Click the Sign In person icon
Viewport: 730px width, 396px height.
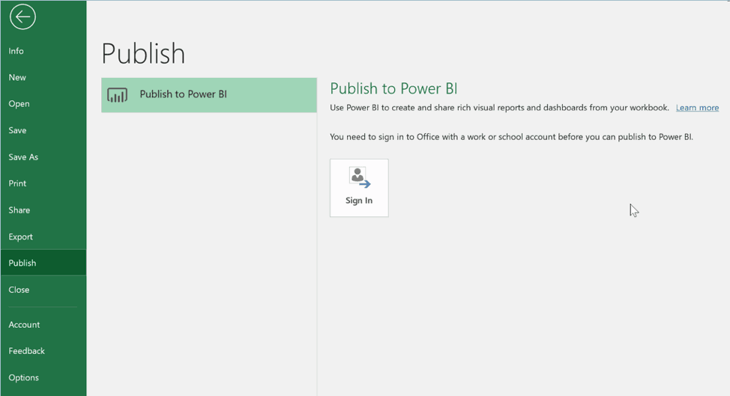[x=360, y=178]
